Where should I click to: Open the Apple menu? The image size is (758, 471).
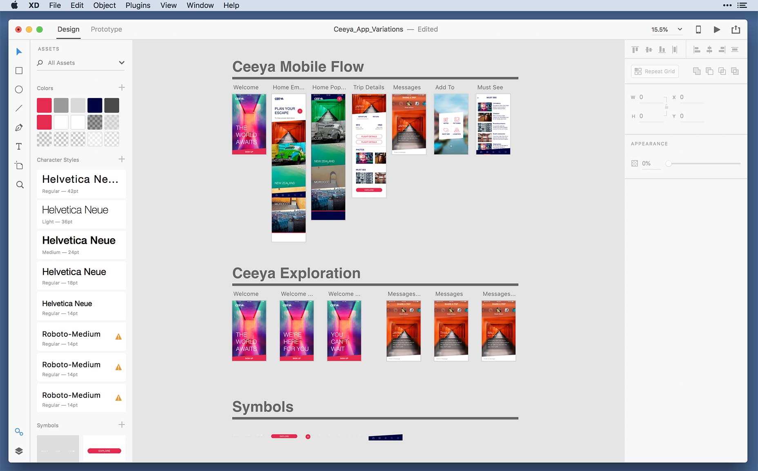14,5
